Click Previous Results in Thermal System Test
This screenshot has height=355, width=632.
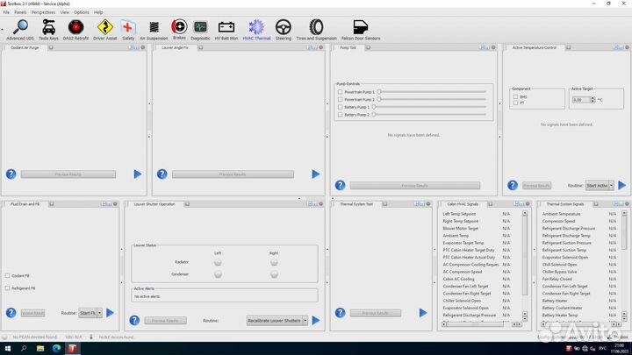tap(376, 313)
